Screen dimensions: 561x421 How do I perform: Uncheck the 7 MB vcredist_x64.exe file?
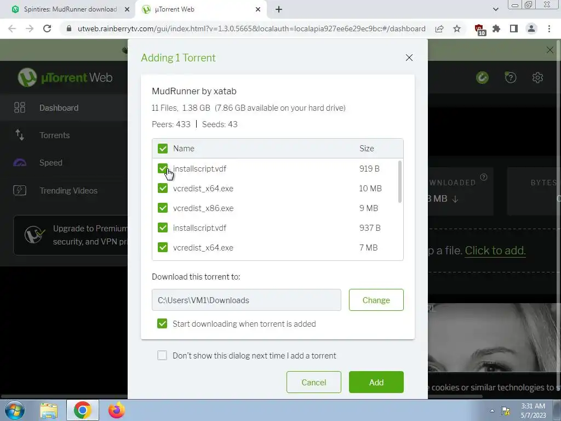point(162,247)
